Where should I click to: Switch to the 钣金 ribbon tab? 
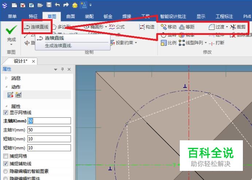point(108,16)
